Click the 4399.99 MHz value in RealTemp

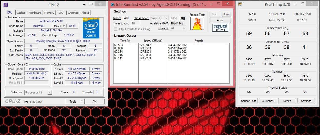click(277, 14)
